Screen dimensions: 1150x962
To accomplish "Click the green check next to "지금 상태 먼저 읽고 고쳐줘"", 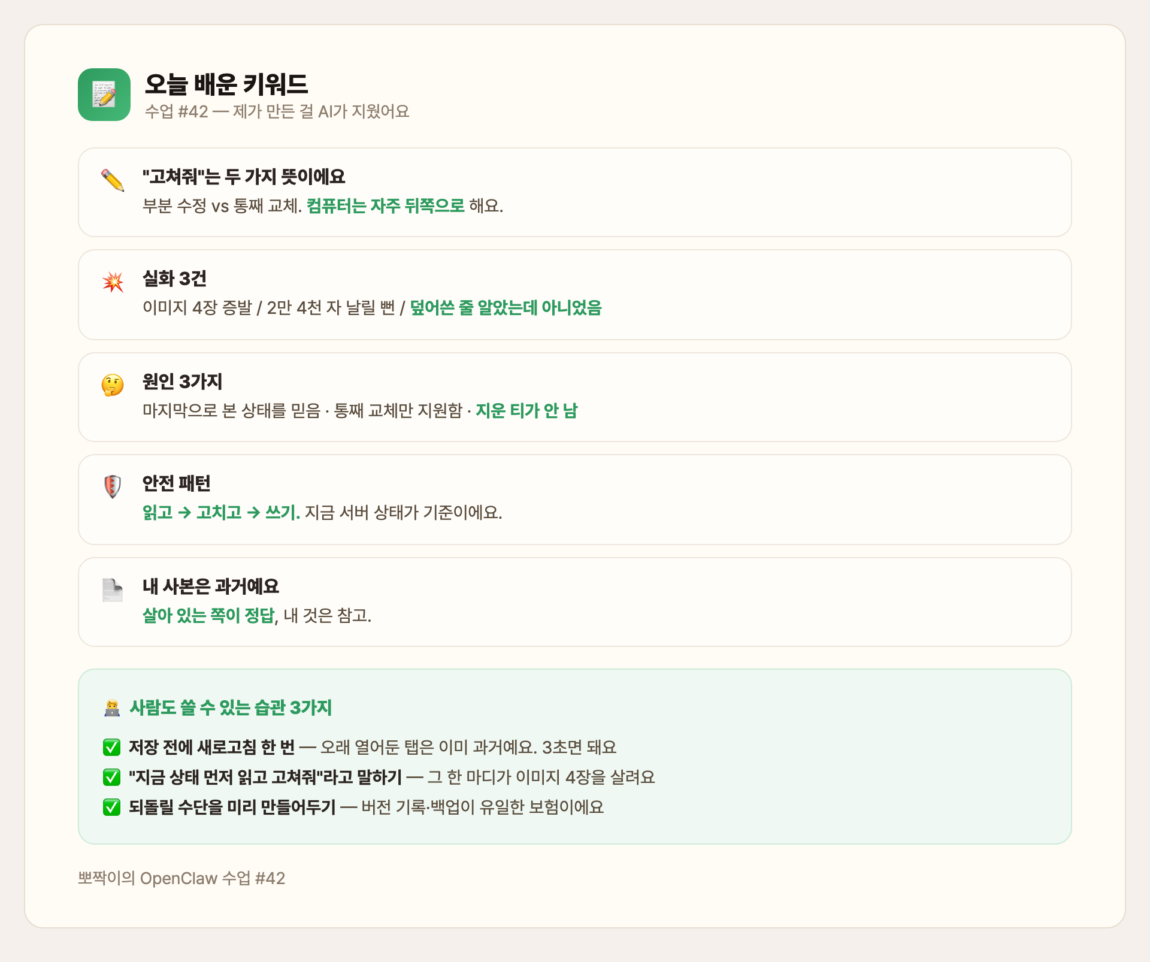I will coord(112,778).
